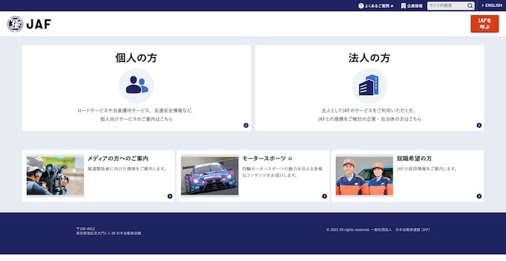Viewport: 506px width, 261px height.
Task: Open 就職希望の方 title
Action: pyautogui.click(x=414, y=159)
